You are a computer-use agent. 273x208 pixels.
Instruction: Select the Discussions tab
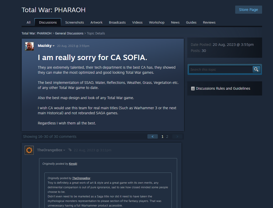[x=48, y=23]
